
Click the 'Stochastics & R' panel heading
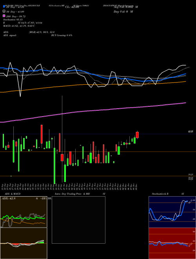tap(160, 194)
